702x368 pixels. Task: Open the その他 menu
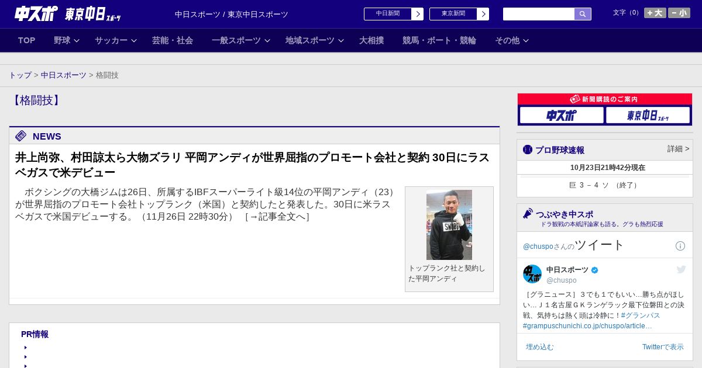[x=507, y=40]
